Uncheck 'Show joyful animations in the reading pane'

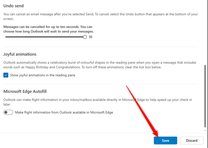(x=6, y=75)
